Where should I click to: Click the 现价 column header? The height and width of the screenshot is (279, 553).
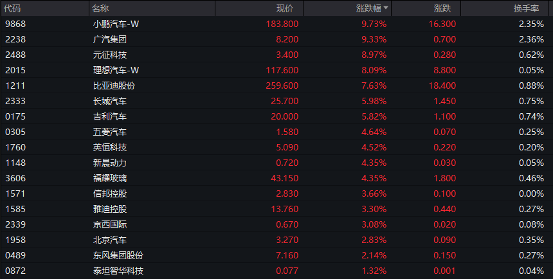click(x=284, y=8)
